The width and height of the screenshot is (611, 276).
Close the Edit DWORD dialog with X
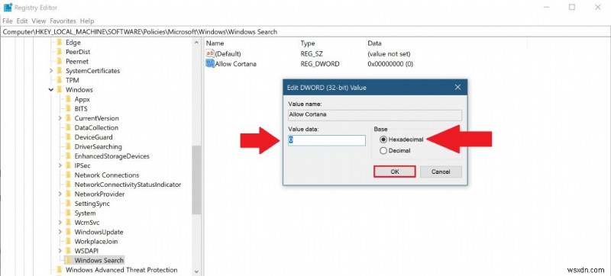[x=457, y=88]
